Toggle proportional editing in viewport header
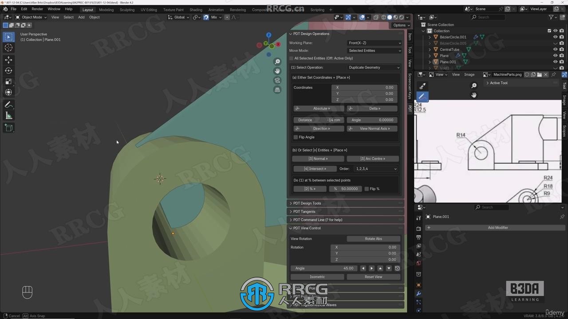The height and width of the screenshot is (319, 568). pyautogui.click(x=227, y=17)
